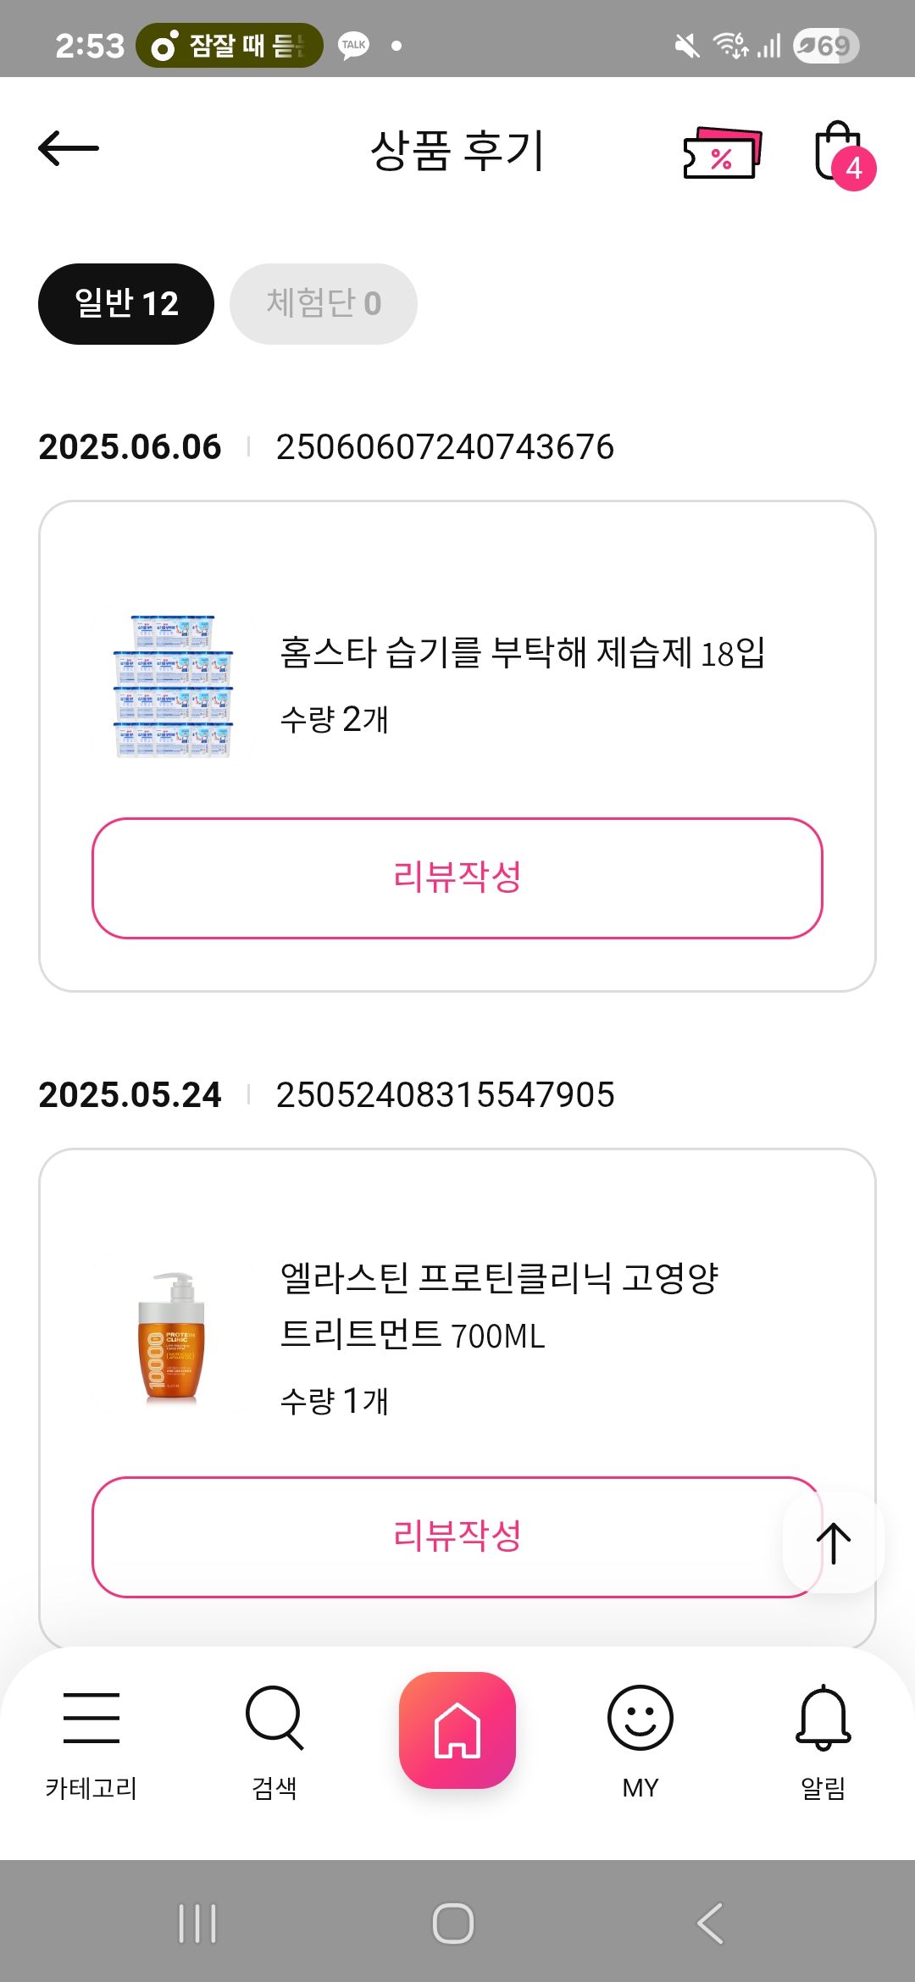
Task: Tap the back arrow in header
Action: [69, 149]
